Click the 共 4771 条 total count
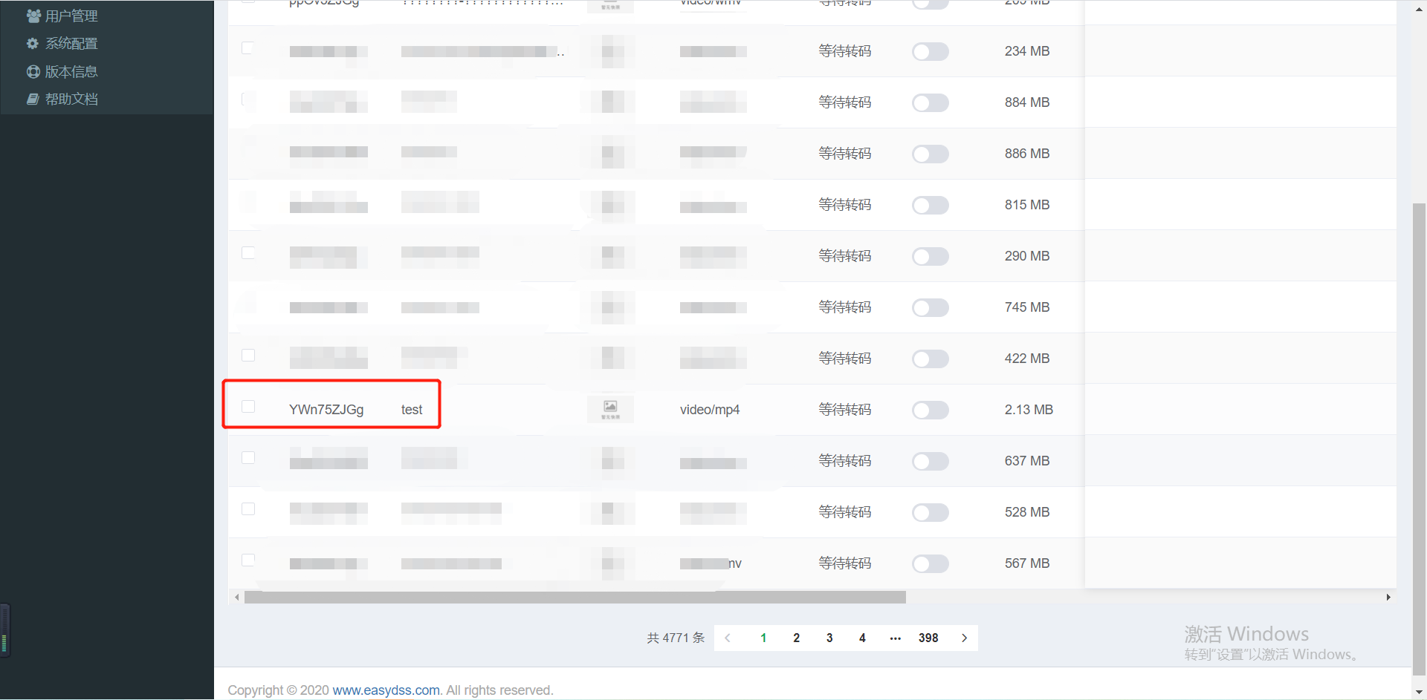 click(676, 638)
